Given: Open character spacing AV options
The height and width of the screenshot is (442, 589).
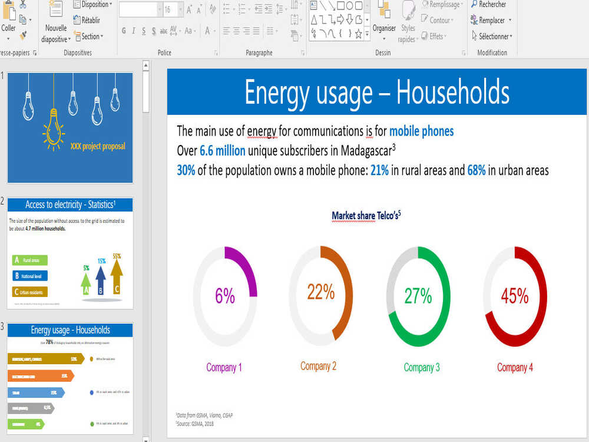Looking at the screenshot, I should (174, 31).
